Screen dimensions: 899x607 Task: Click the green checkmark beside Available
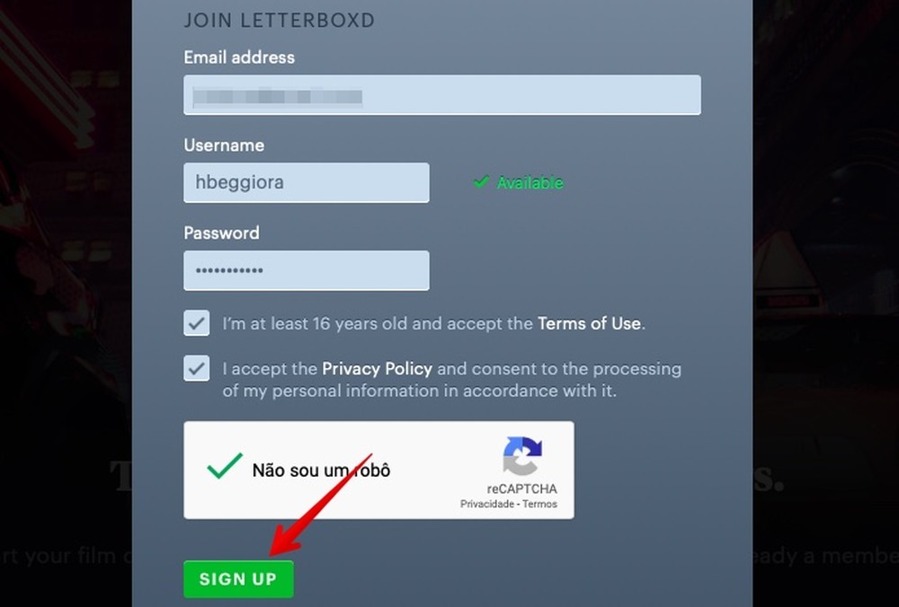pyautogui.click(x=480, y=182)
